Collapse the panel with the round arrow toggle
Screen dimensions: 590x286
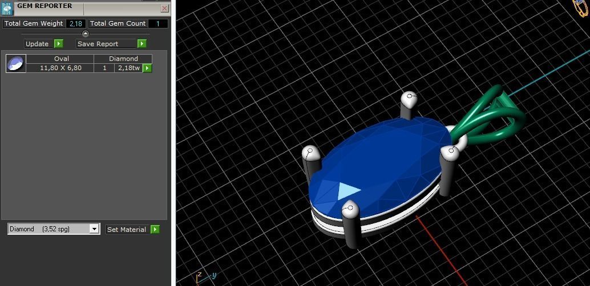coord(86,34)
